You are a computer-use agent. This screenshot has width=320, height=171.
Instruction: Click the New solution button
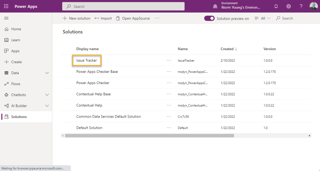click(x=76, y=18)
